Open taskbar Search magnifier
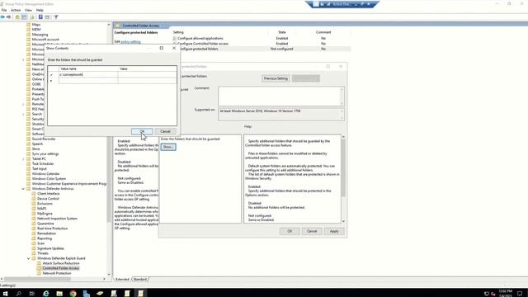The width and height of the screenshot is (528, 297). pyautogui.click(x=18, y=294)
